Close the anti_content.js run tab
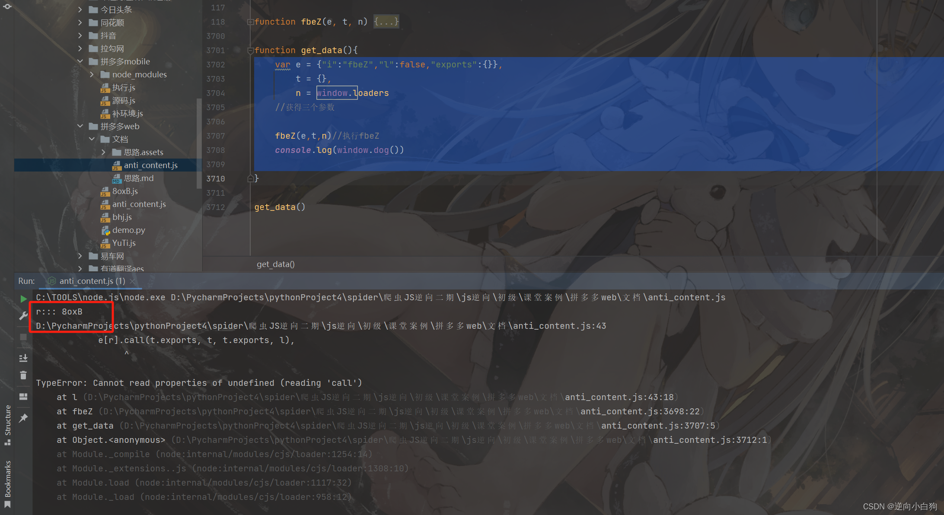944x515 pixels. (x=132, y=281)
